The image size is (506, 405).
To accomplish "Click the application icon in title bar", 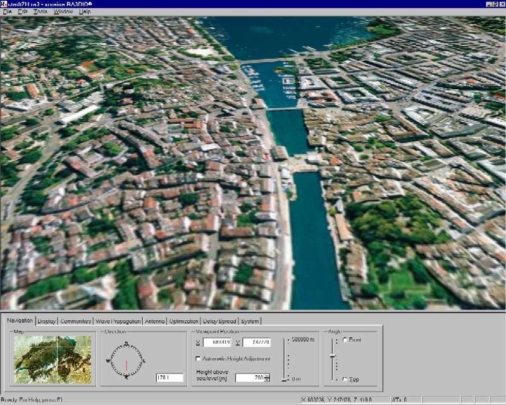I will pos(4,4).
